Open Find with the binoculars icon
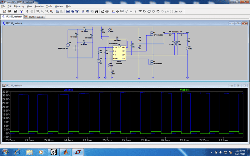250x156 pixels. 97,11
